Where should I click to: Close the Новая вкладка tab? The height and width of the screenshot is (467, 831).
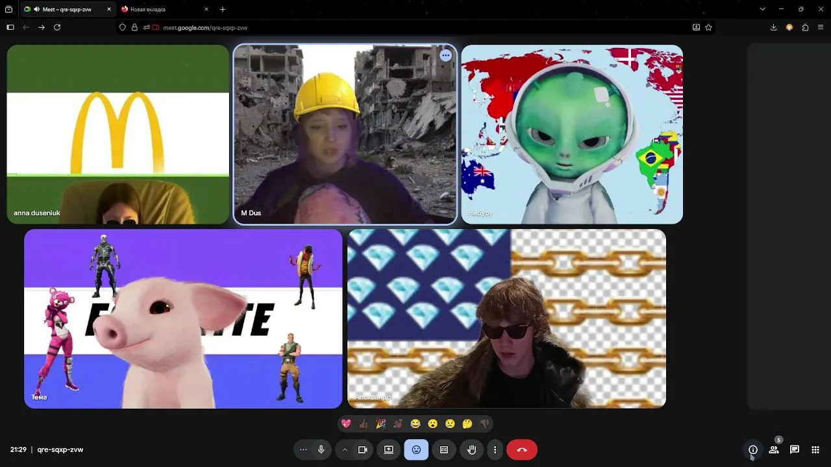[206, 9]
